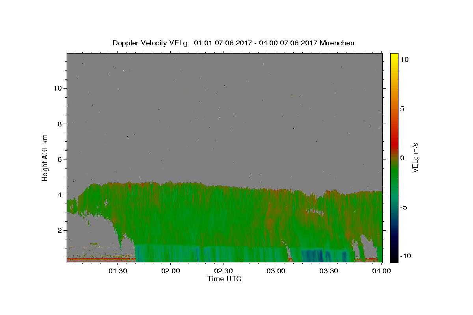Click the colorbar tick label 0
The image size is (473, 315).
tap(402, 158)
